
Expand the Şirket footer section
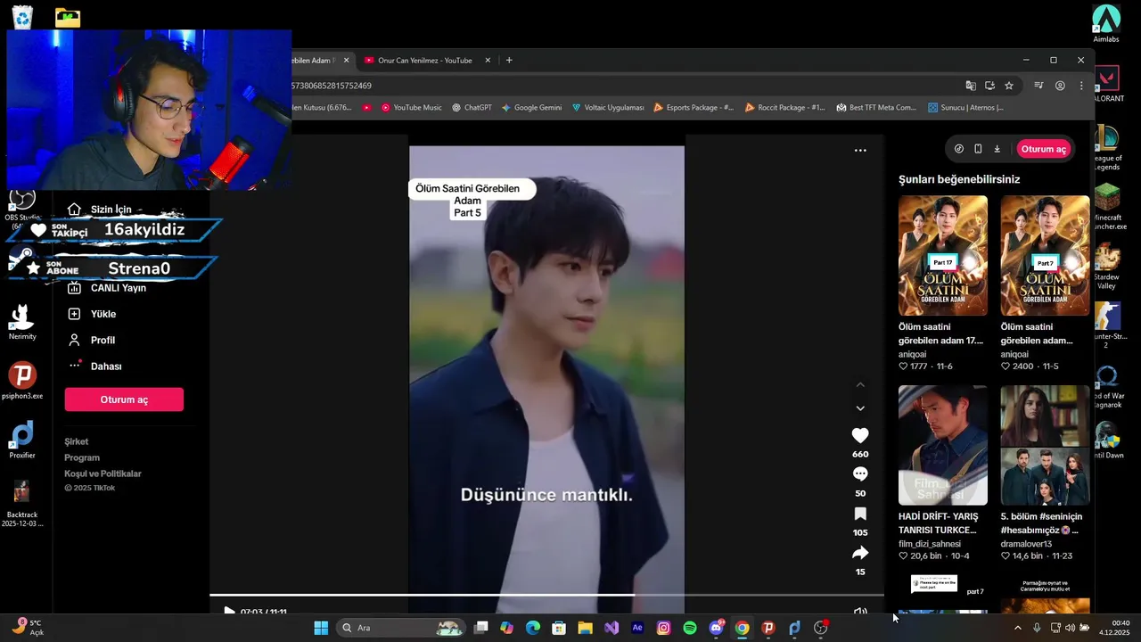pos(76,441)
